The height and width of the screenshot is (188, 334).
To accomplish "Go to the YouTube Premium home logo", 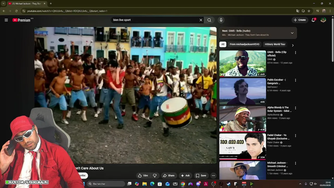I will [x=22, y=20].
